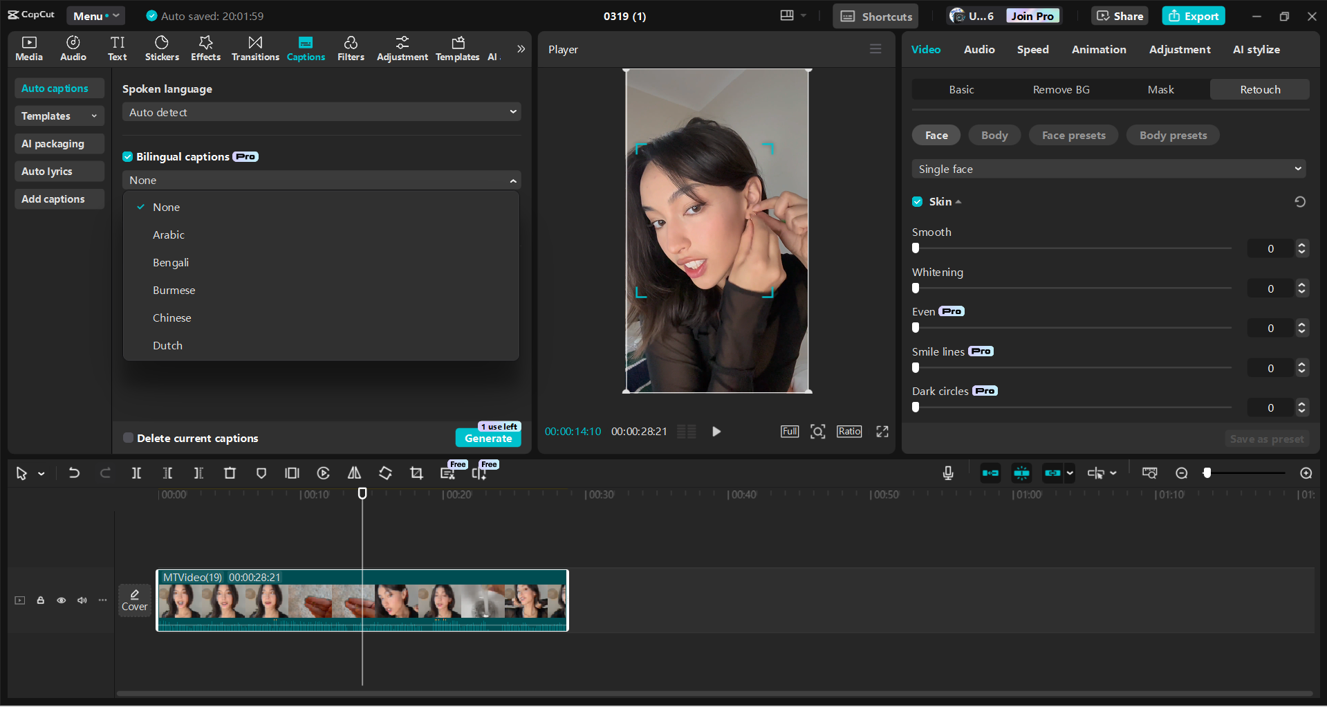Uncheck the Bilingual captions option
The image size is (1327, 707).
[128, 156]
